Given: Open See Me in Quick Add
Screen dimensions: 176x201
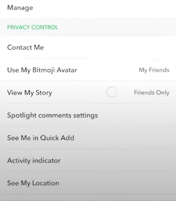Looking at the screenshot, I should pos(88,138).
